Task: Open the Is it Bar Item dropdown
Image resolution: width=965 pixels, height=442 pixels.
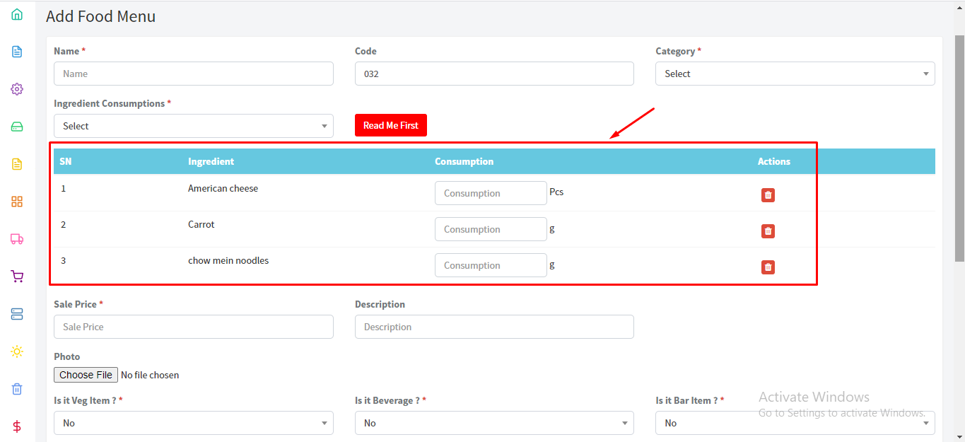Action: tap(795, 423)
